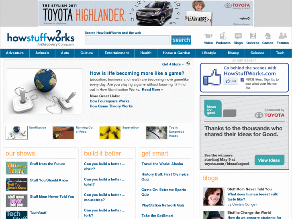Screen dimensions: 292x219
Task: Click the Stuff You Should Know thumbnail
Action: point(16,184)
